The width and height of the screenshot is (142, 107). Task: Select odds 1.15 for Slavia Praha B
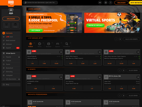pyautogui.click(x=32, y=63)
